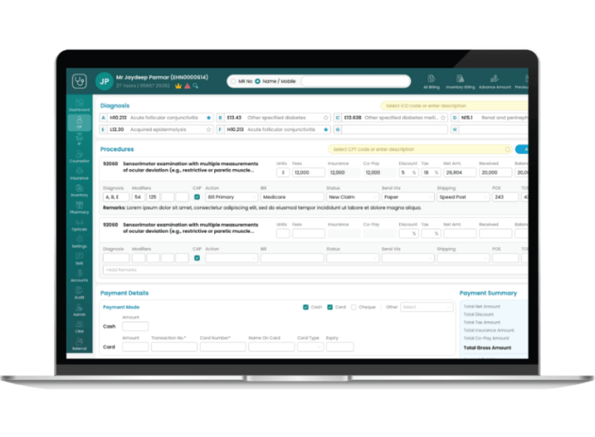The image size is (595, 437).
Task: Expand the Status dropdown showing New Claim
Action: (x=351, y=196)
